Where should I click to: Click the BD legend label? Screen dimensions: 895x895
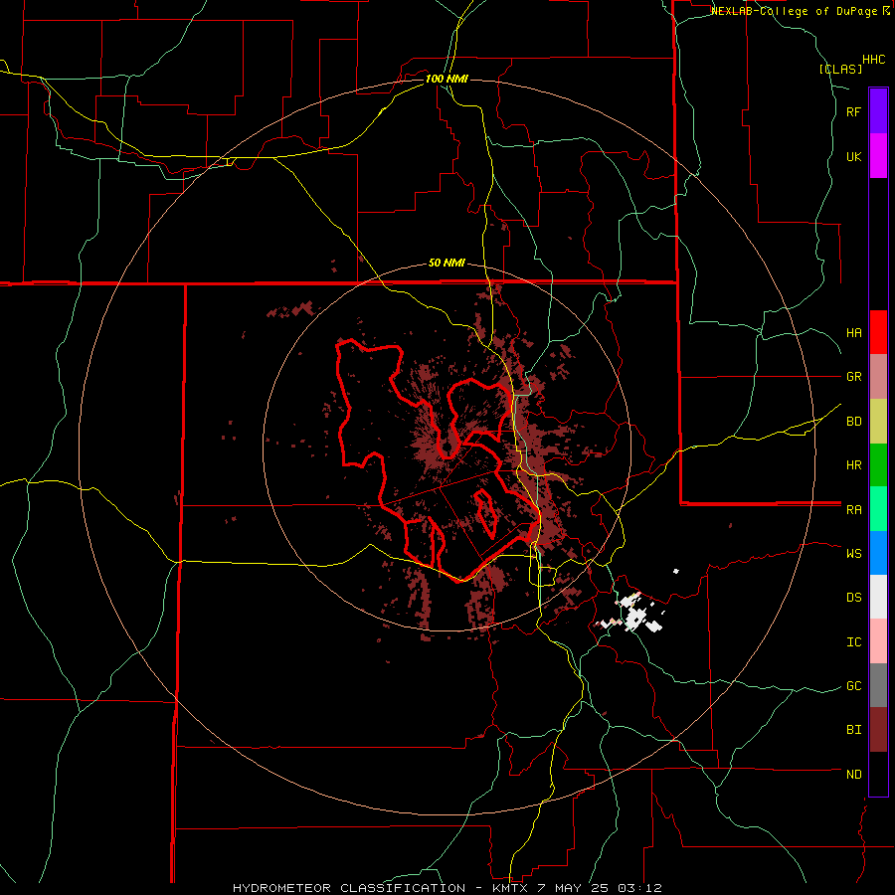[853, 422]
